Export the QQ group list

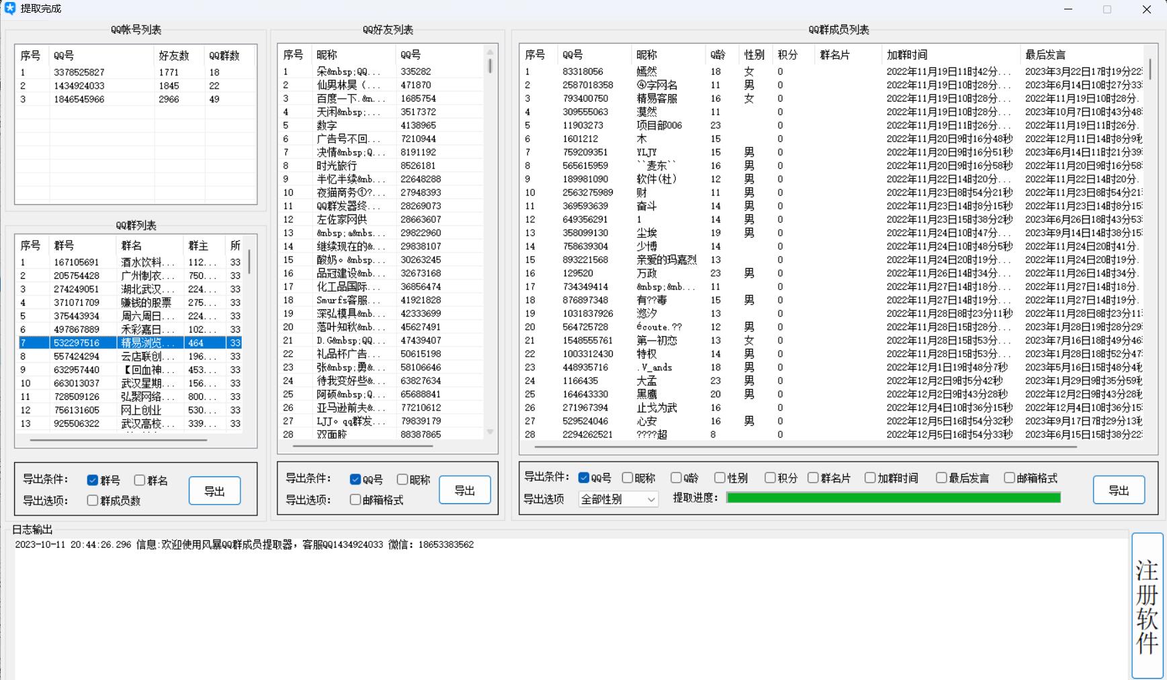click(x=214, y=491)
